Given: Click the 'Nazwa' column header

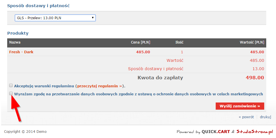Looking at the screenshot, I should [15, 42].
